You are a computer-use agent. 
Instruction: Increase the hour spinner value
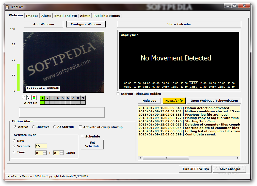[45, 152]
